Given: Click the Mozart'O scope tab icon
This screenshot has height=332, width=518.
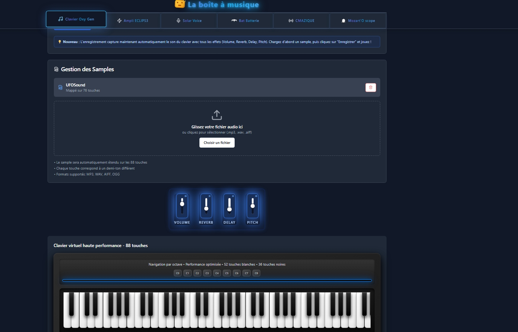Looking at the screenshot, I should pyautogui.click(x=343, y=21).
